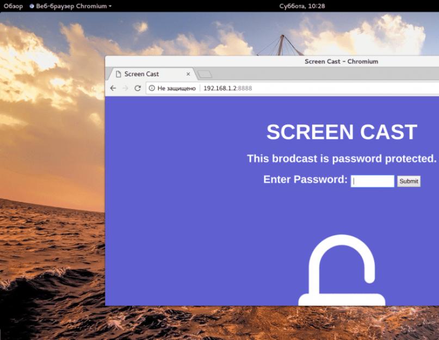This screenshot has width=439, height=340.
Task: Click the forward navigation arrow
Action: tap(125, 88)
